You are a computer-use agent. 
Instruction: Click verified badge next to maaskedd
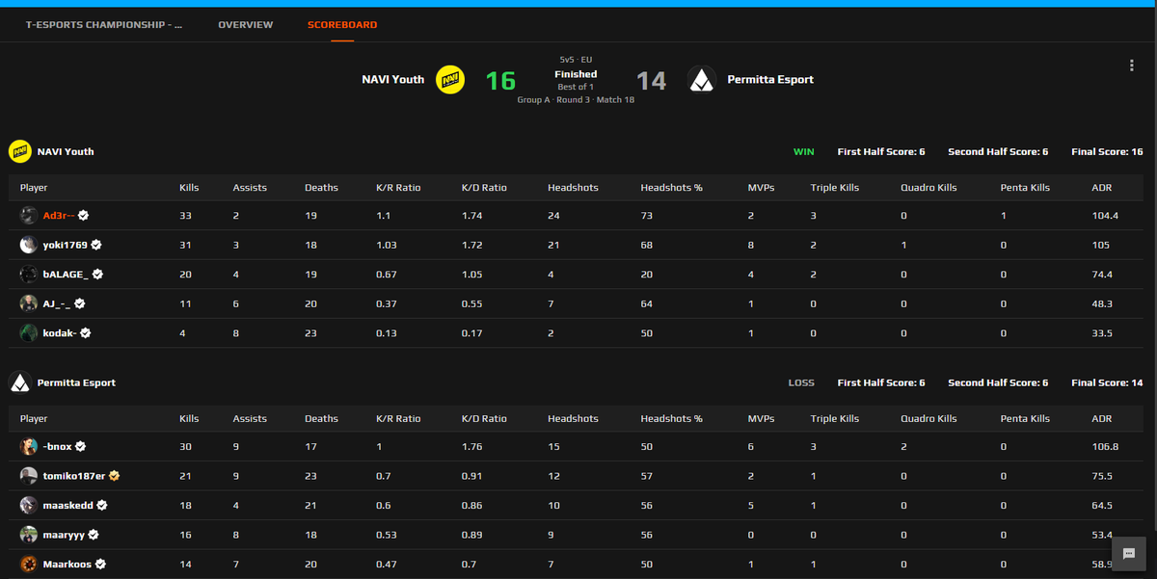point(101,505)
